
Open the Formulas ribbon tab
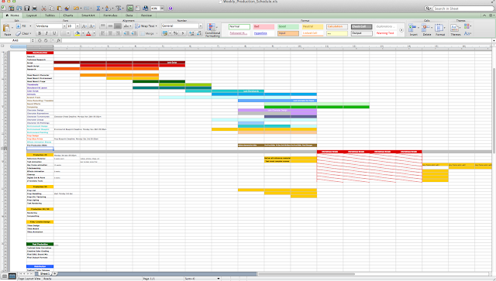(110, 15)
